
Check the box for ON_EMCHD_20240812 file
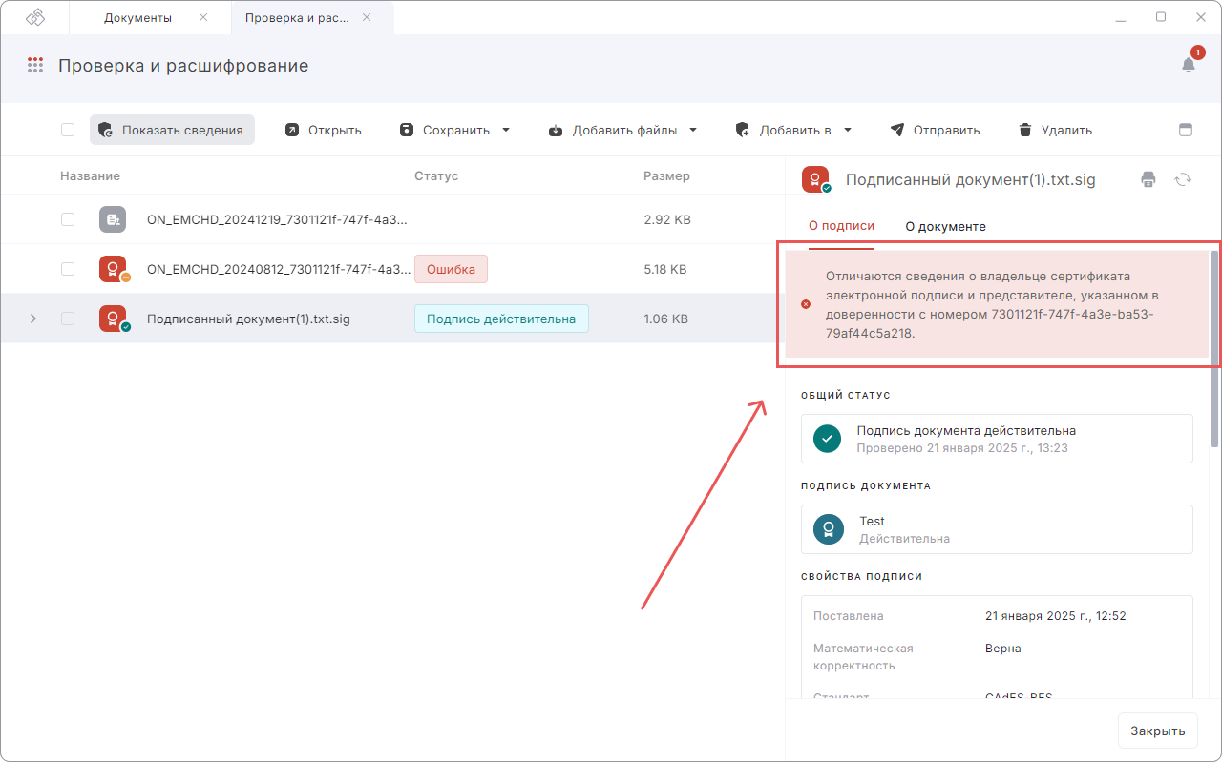[68, 269]
